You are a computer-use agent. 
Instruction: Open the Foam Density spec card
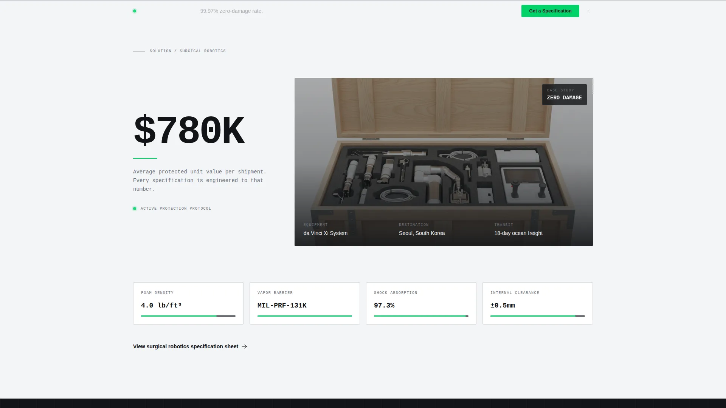tap(188, 303)
